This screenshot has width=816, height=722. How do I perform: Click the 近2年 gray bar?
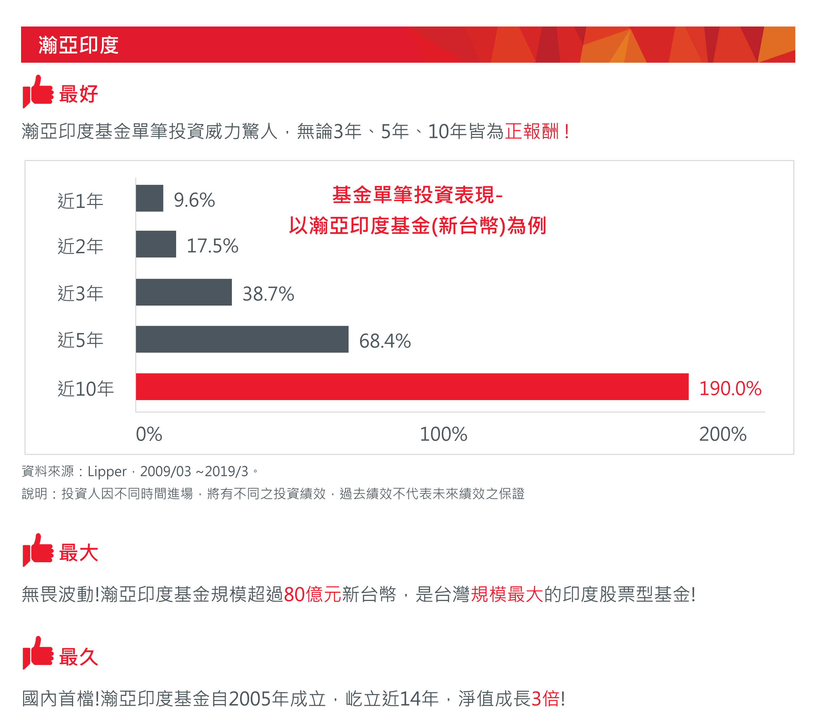pos(156,244)
